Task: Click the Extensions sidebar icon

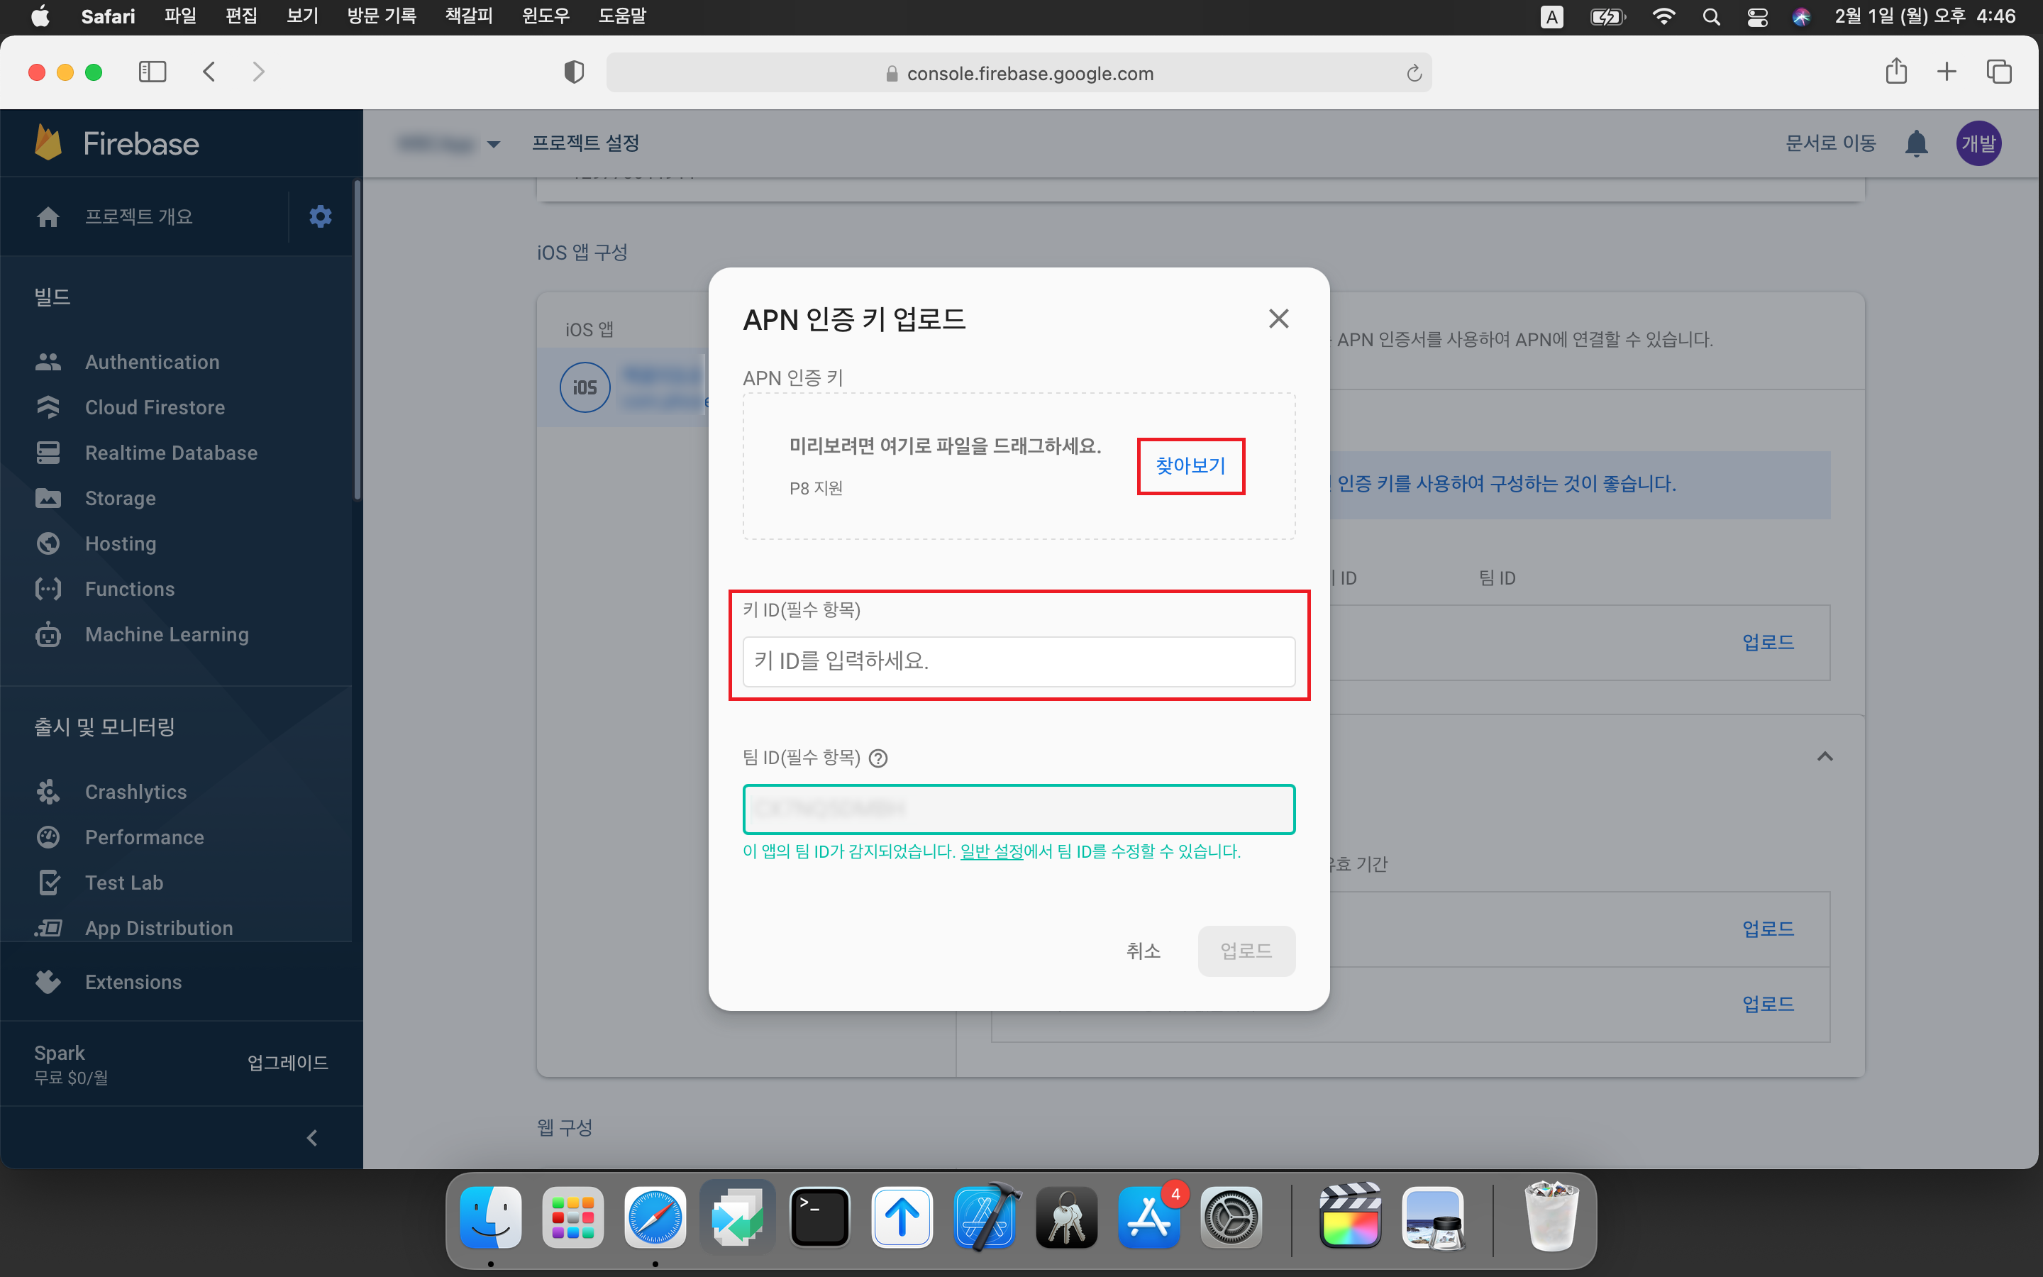Action: coord(48,981)
